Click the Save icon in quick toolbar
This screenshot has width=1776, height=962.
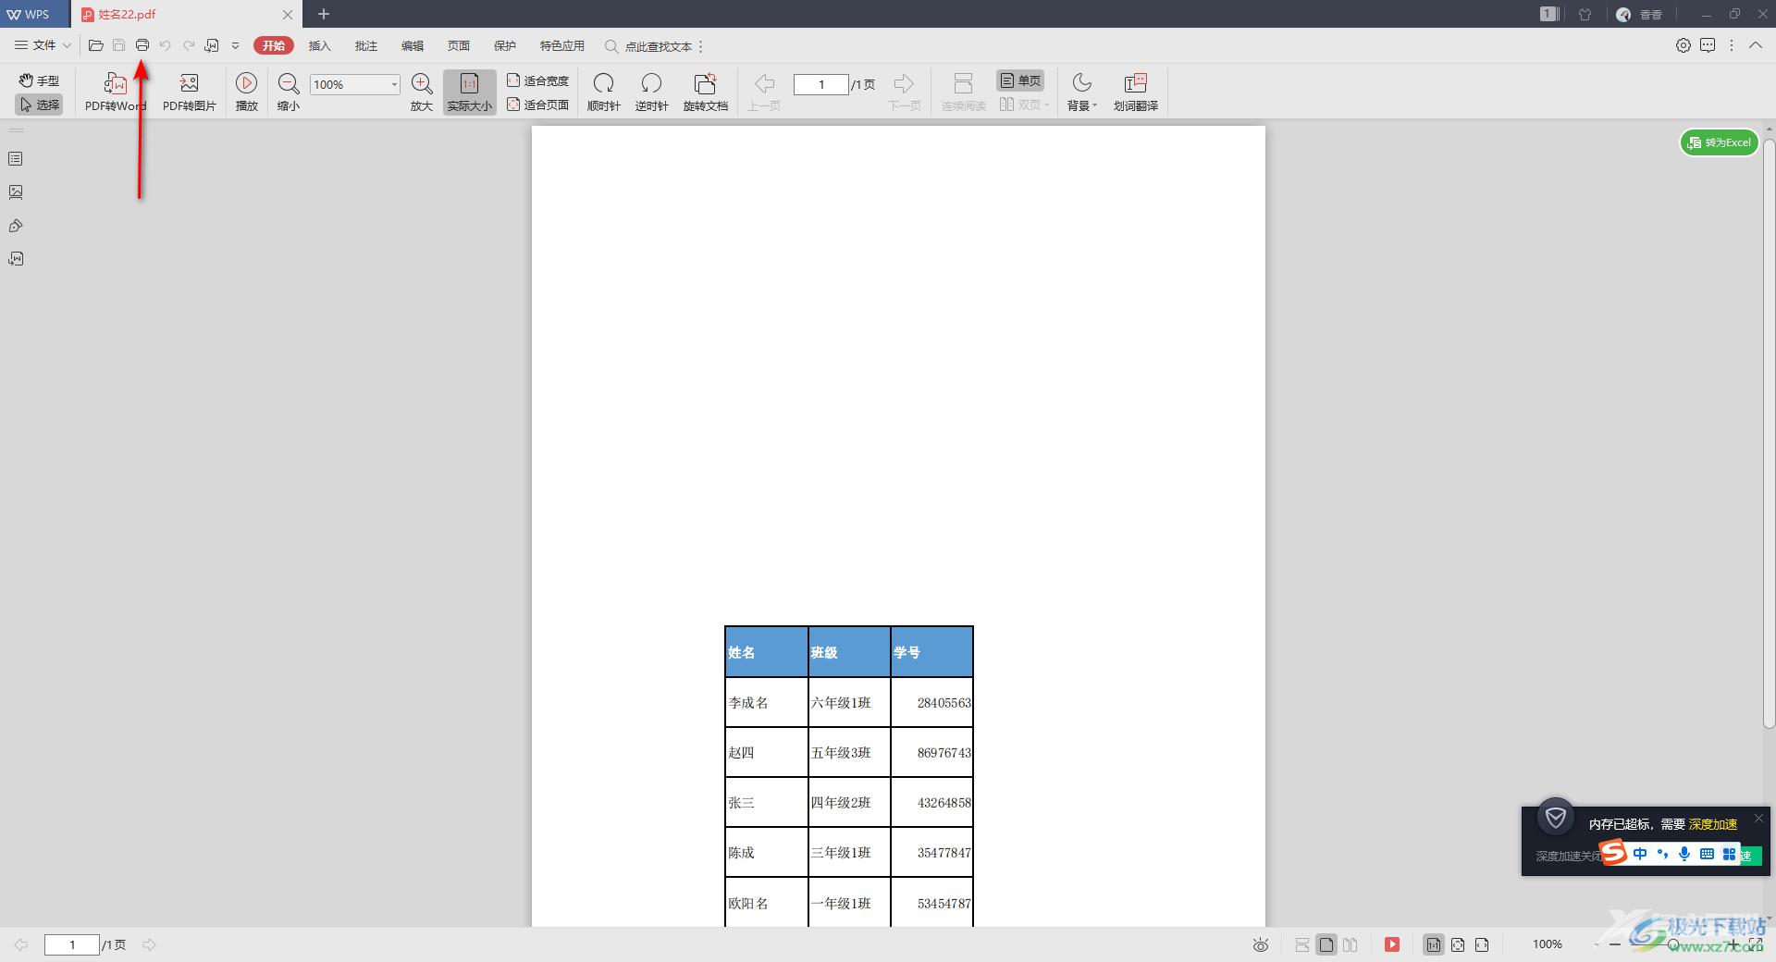[x=118, y=45]
